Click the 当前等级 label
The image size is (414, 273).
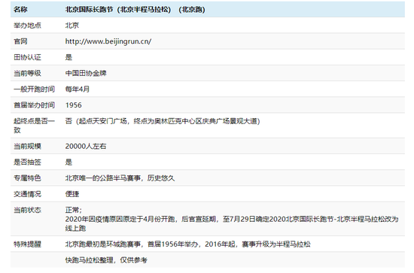point(27,73)
